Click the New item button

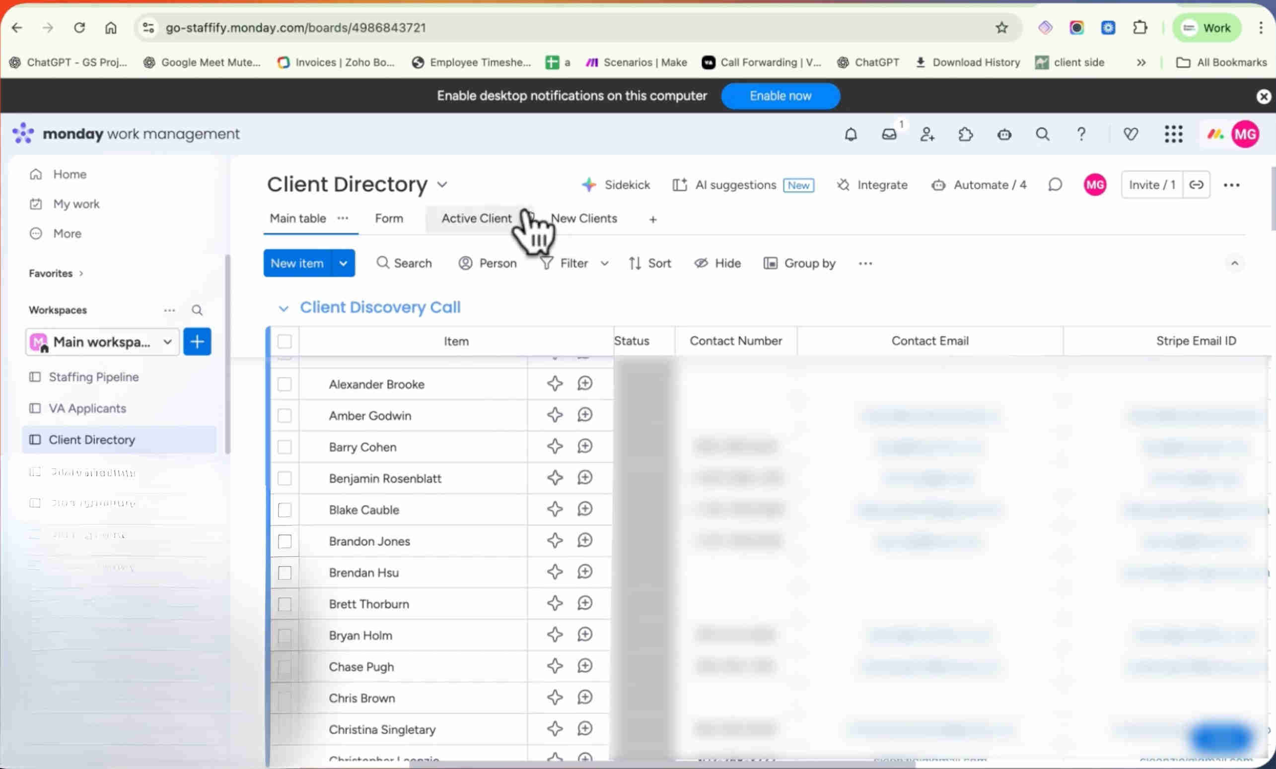297,263
